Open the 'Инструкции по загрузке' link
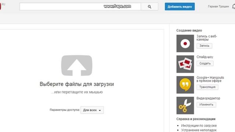The height and width of the screenshot is (132, 235). point(199,125)
